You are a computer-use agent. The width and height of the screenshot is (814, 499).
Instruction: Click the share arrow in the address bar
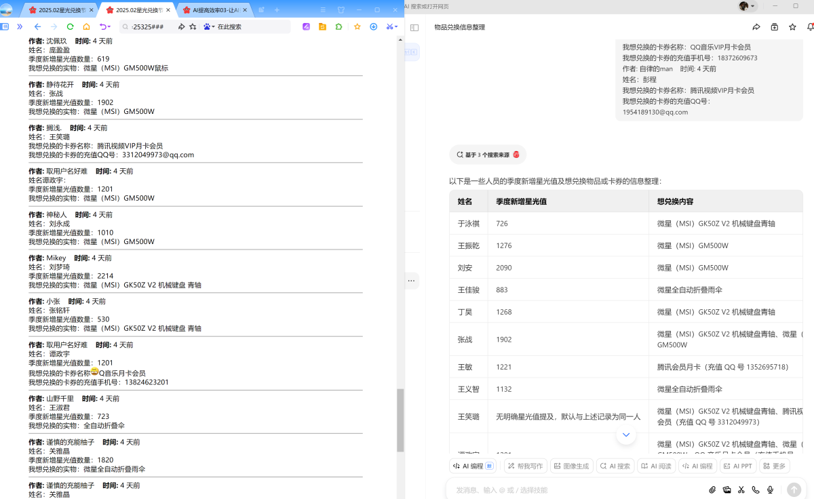point(181,26)
